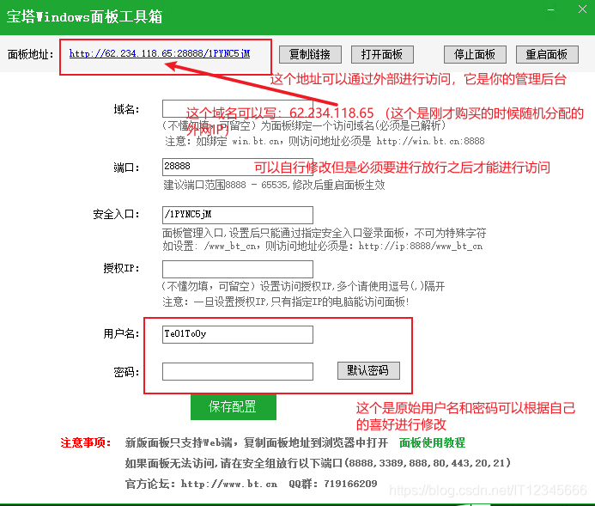This screenshot has width=595, height=506.
Task: Click the port range hint text 建议端口范围
Action: (x=274, y=185)
